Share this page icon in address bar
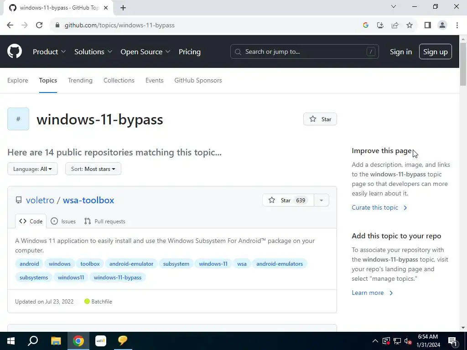Screen dimensions: 467x350 [395, 26]
